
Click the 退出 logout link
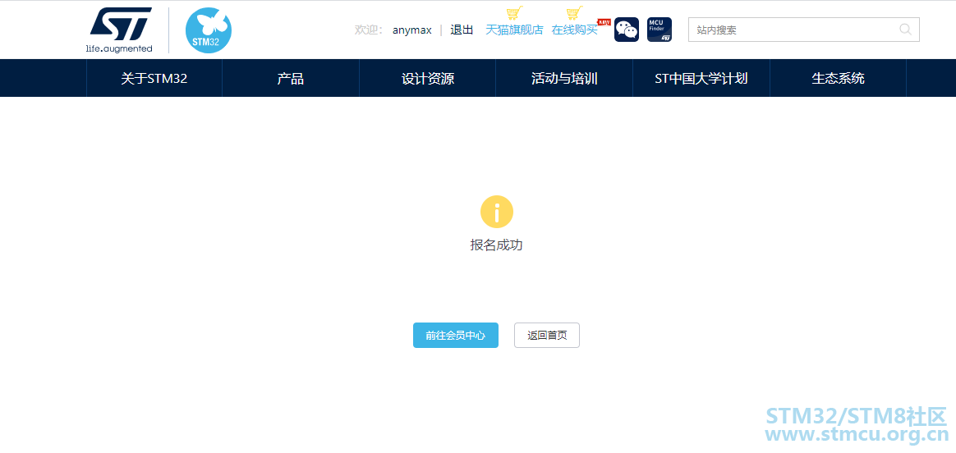pos(462,30)
